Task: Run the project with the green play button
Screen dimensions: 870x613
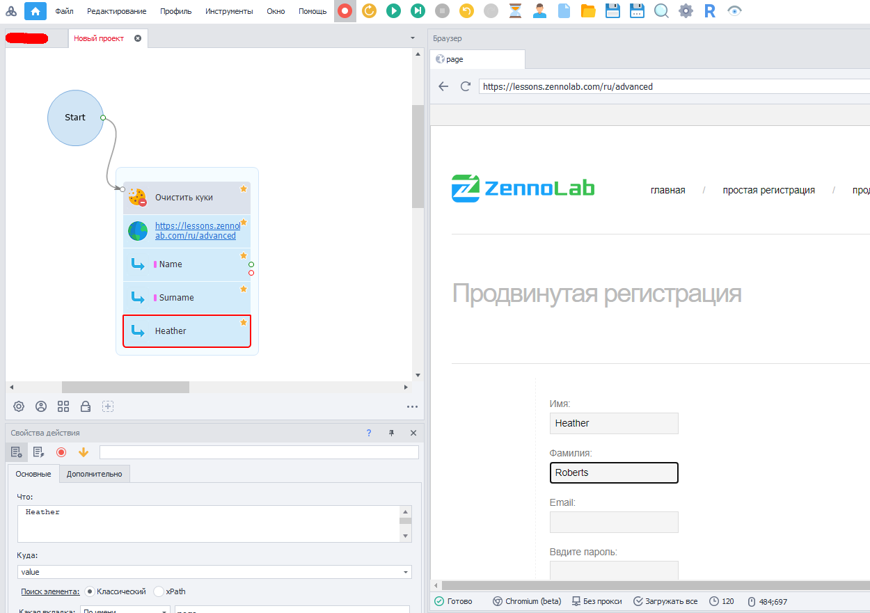Action: click(393, 10)
